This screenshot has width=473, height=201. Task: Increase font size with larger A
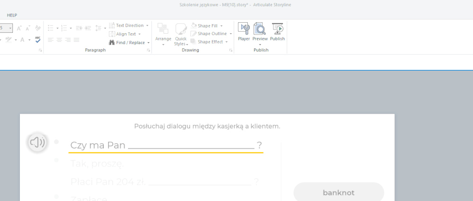coord(19,28)
